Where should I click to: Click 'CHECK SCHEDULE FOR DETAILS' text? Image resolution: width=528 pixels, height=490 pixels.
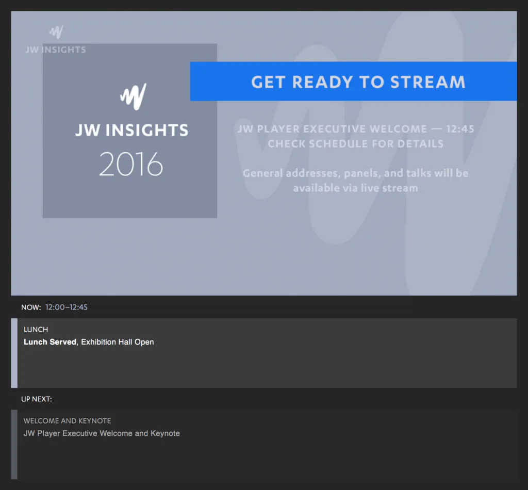(356, 144)
